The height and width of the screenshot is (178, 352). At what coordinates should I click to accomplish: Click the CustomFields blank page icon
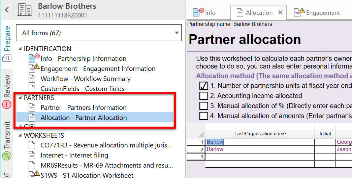[32, 89]
